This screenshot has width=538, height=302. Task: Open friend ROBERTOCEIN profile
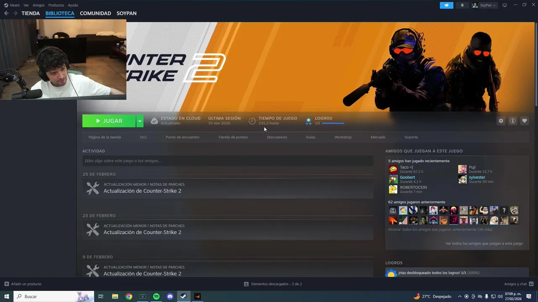[x=413, y=187]
